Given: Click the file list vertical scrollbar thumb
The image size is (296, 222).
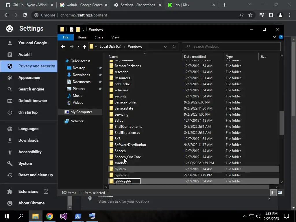Looking at the screenshot, I should pyautogui.click(x=282, y=123).
